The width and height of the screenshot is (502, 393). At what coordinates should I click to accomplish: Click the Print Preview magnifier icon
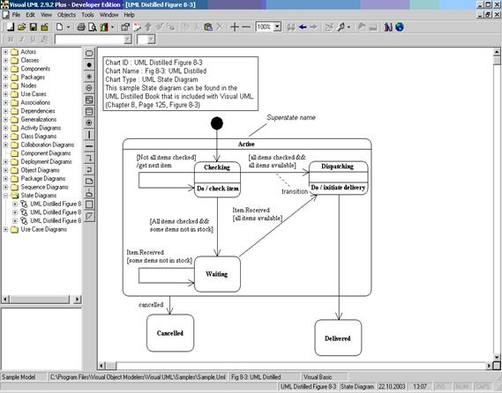click(x=93, y=27)
